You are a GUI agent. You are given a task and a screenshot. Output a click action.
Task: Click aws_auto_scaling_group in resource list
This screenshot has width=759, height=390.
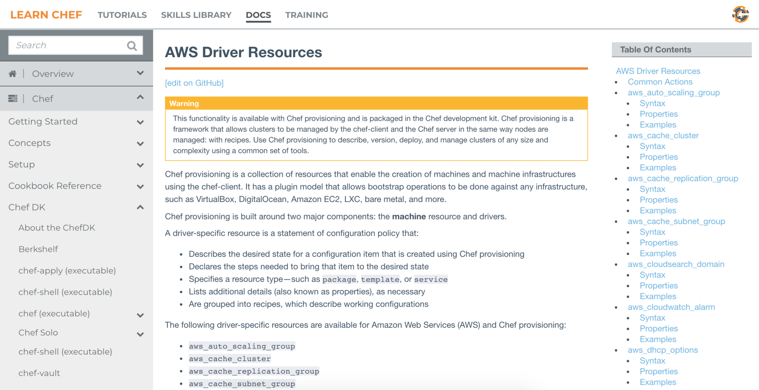[242, 346]
